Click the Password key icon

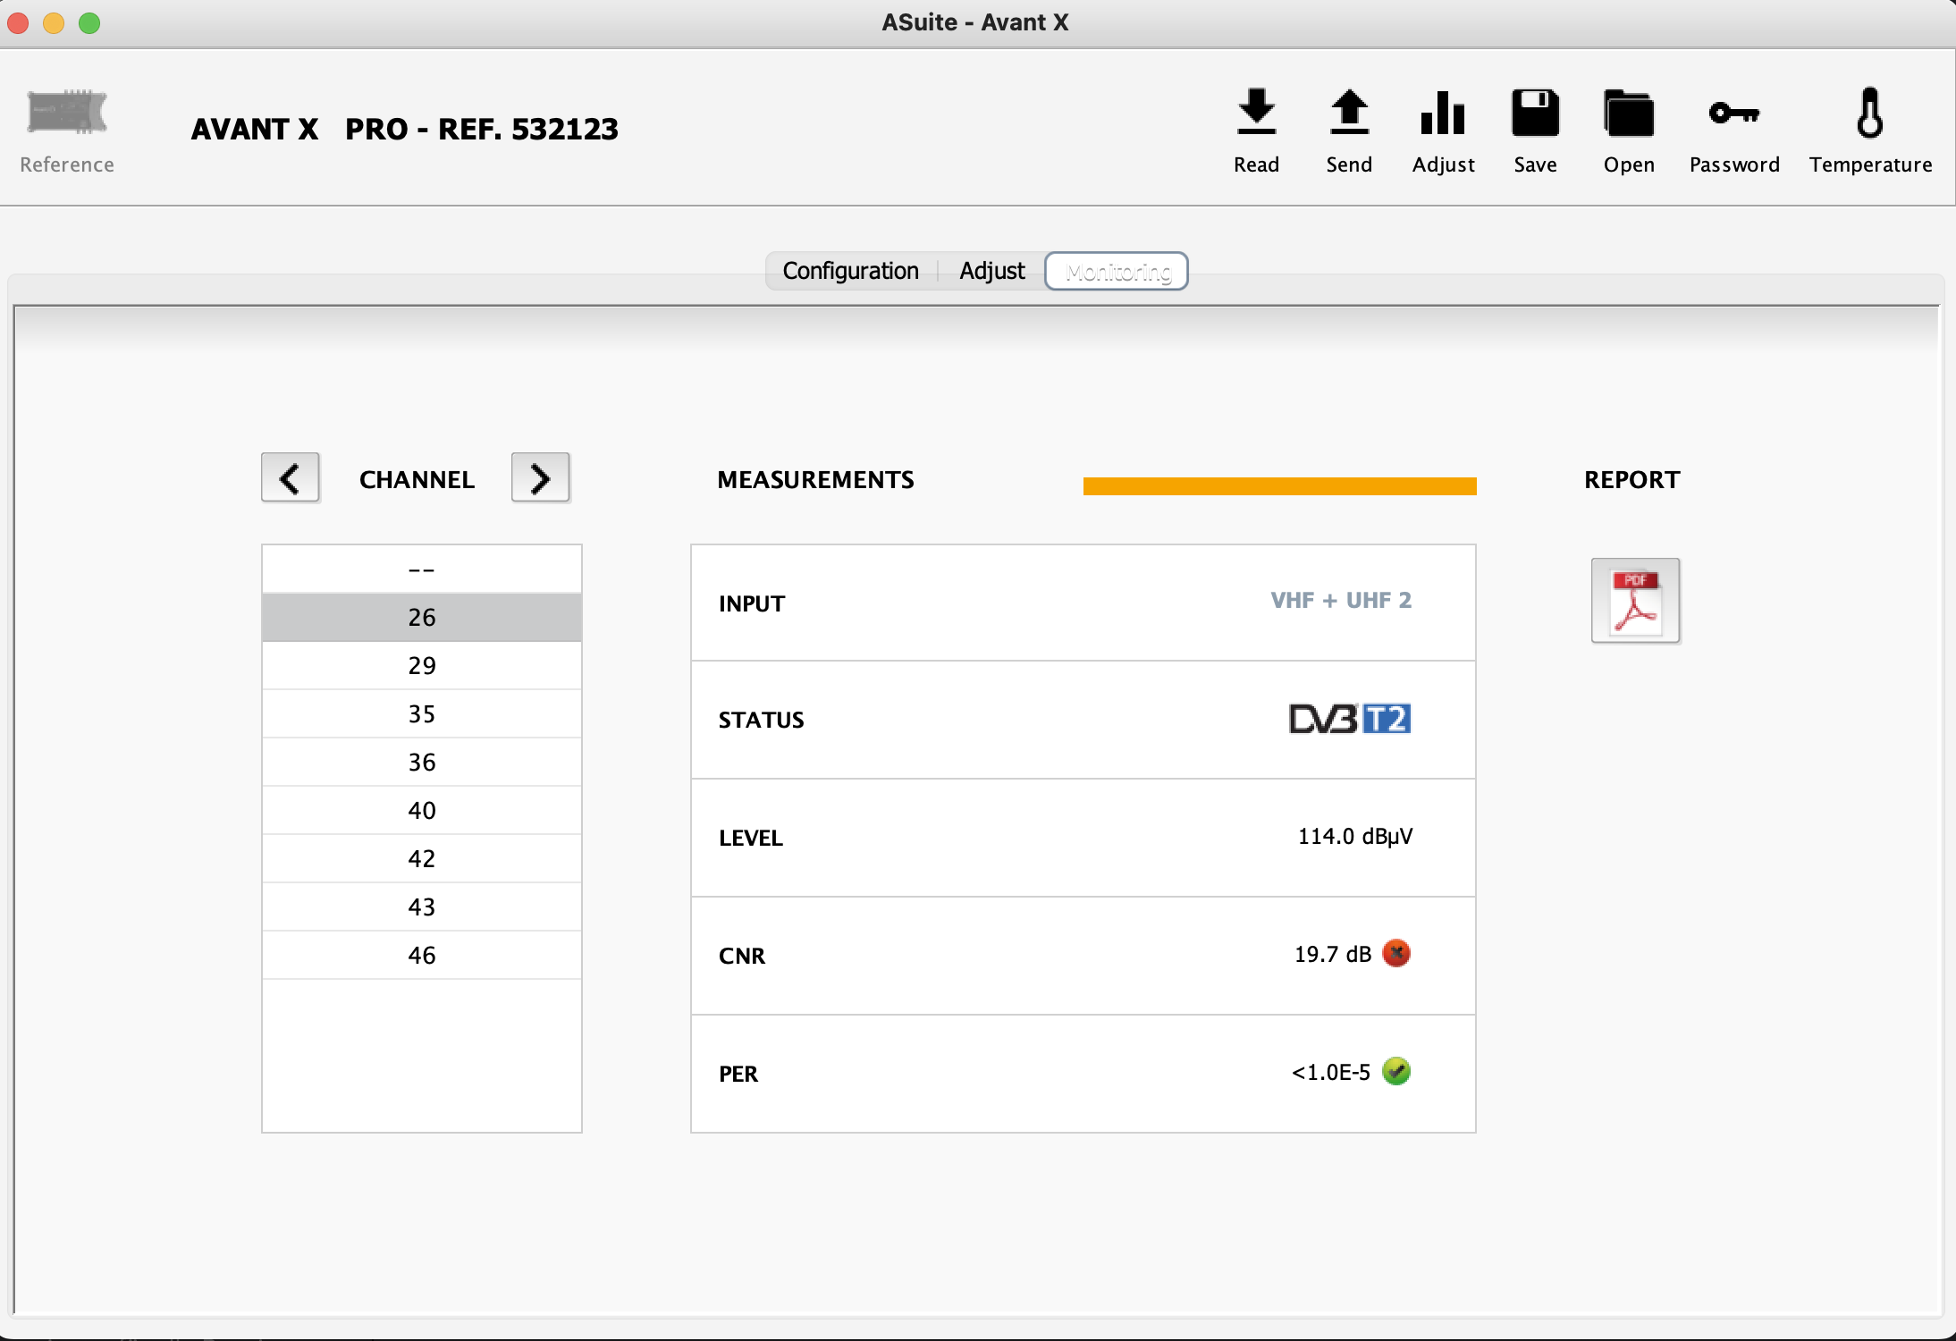[x=1733, y=113]
